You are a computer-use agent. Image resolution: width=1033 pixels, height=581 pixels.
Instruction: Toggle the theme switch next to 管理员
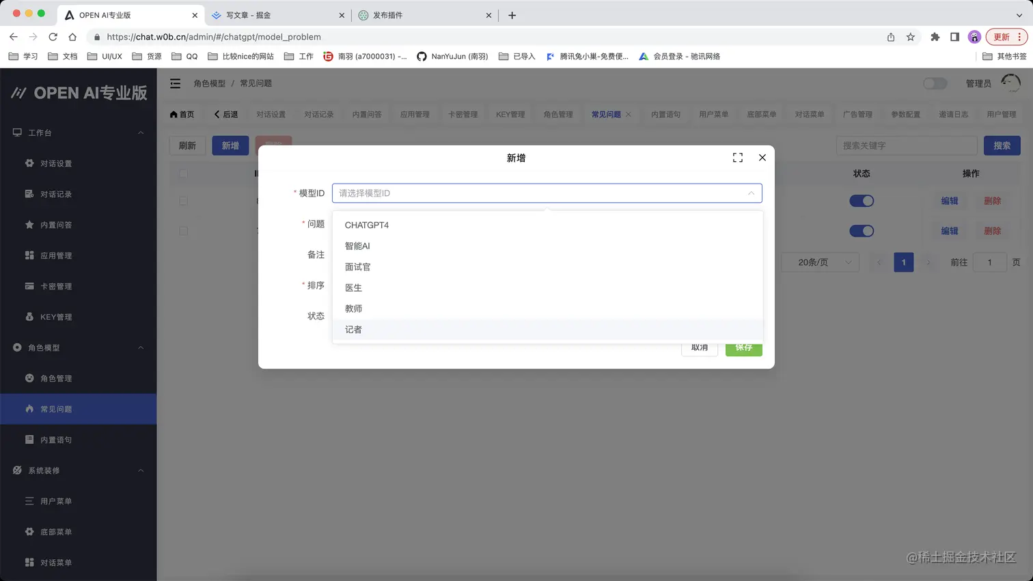tap(935, 83)
